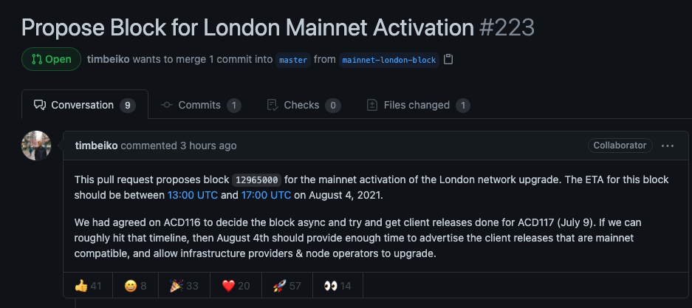Image resolution: width=692 pixels, height=308 pixels.
Task: Open the comment options ellipsis menu
Action: click(x=668, y=146)
